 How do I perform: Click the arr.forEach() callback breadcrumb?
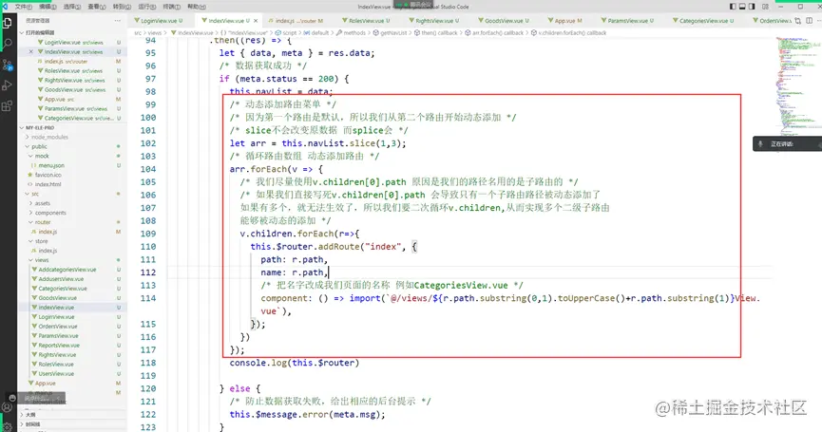click(494, 32)
